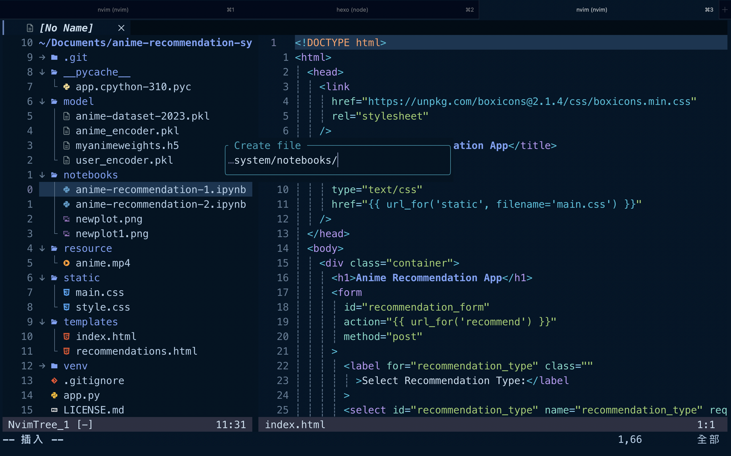Click the Python icon beside app.cpython-310.pyc
The height and width of the screenshot is (456, 731).
(67, 87)
